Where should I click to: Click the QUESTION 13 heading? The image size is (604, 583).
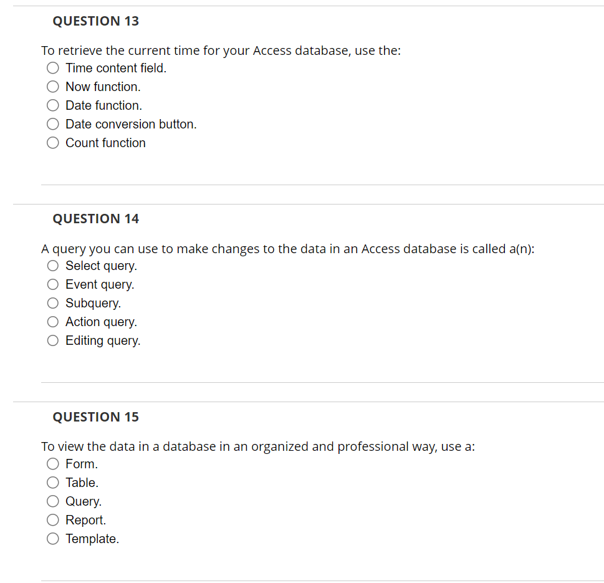(x=95, y=21)
